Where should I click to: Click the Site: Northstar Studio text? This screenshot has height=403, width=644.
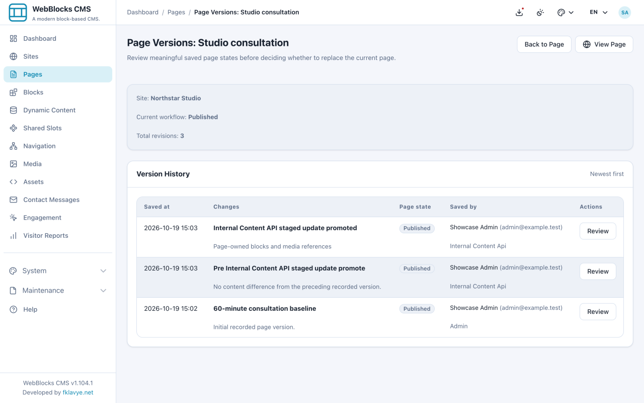(x=169, y=98)
